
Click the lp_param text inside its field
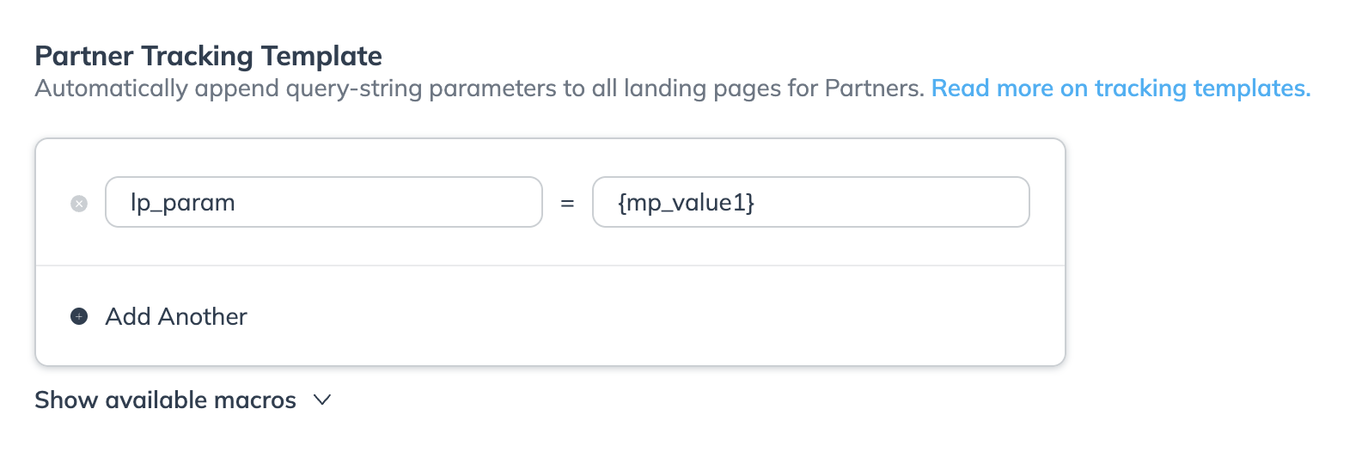coord(183,203)
